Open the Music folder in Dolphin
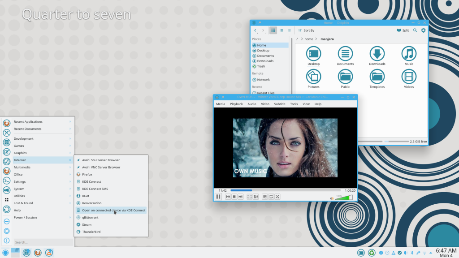This screenshot has width=459, height=258. (409, 56)
